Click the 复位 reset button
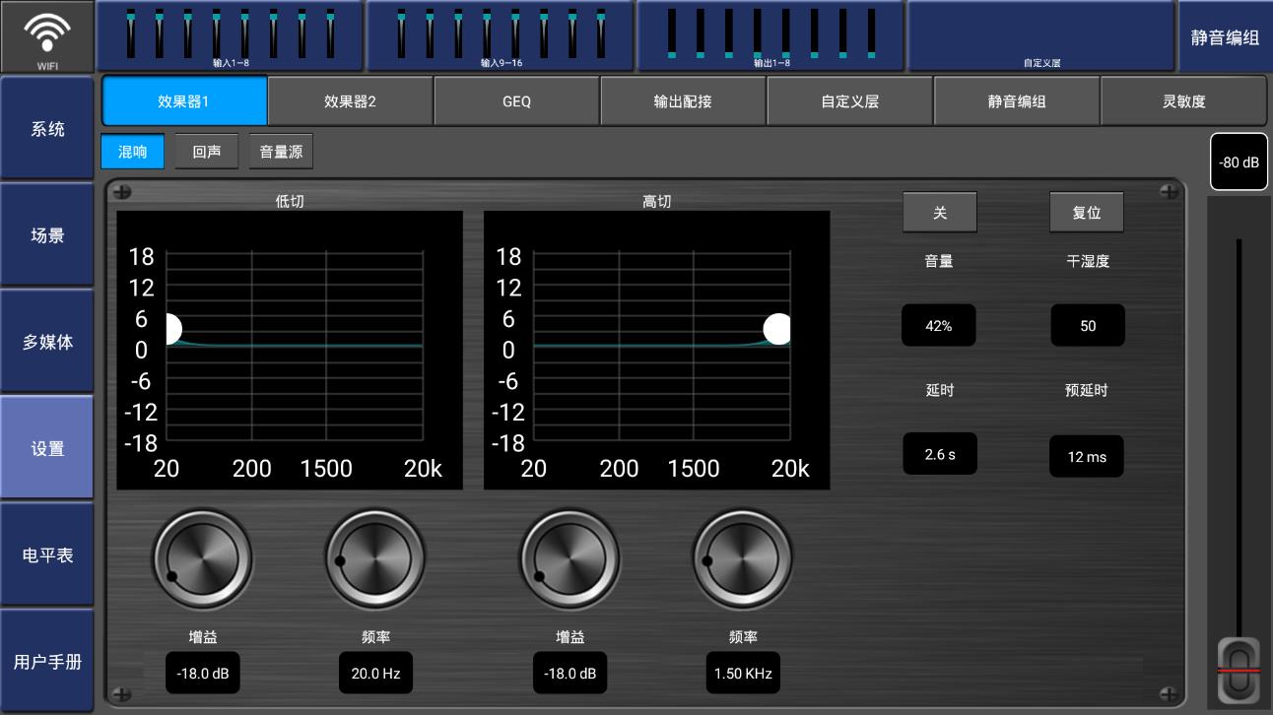This screenshot has height=715, width=1273. [x=1087, y=213]
